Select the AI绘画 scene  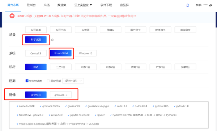pyautogui.click(x=86, y=30)
